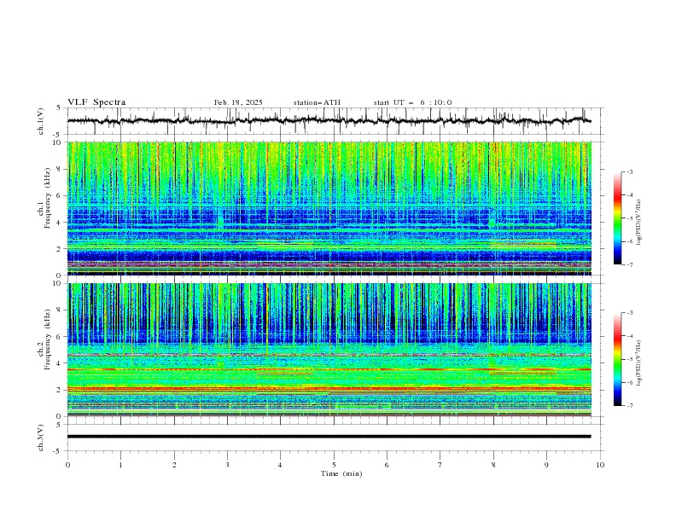
Task: Click the ch.1 spectrogram color scale bar
Action: [617, 218]
